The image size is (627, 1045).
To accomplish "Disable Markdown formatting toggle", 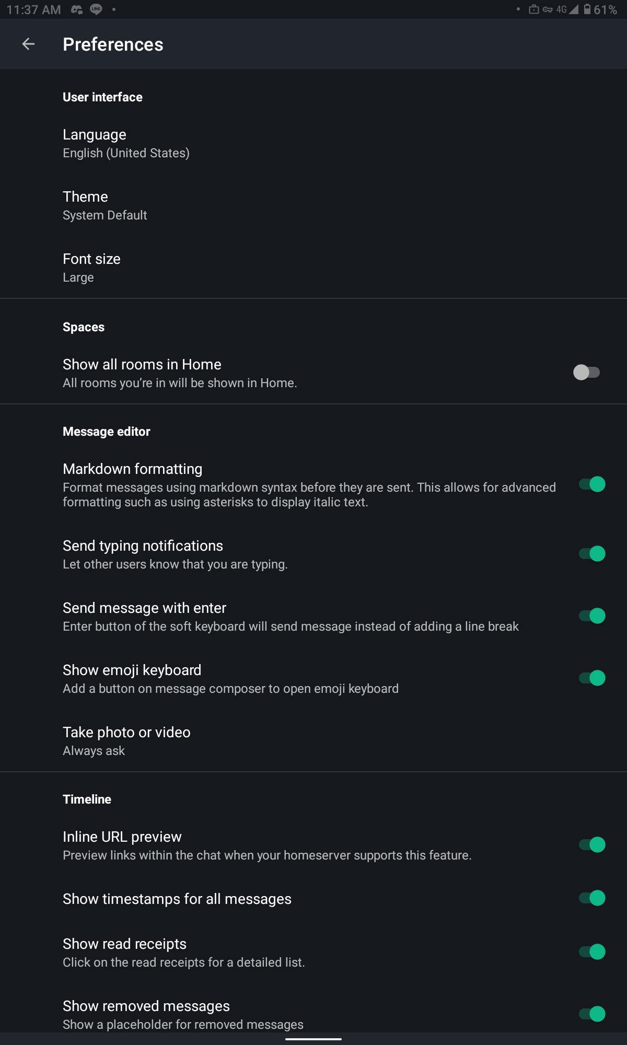I will 592,484.
